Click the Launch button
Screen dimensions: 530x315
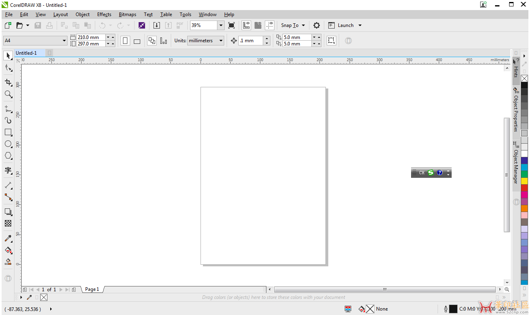(341, 25)
